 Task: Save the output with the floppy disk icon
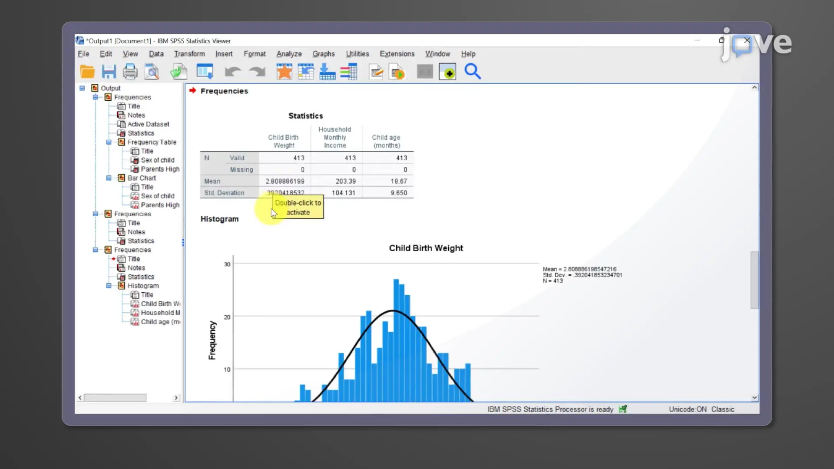[x=109, y=72]
